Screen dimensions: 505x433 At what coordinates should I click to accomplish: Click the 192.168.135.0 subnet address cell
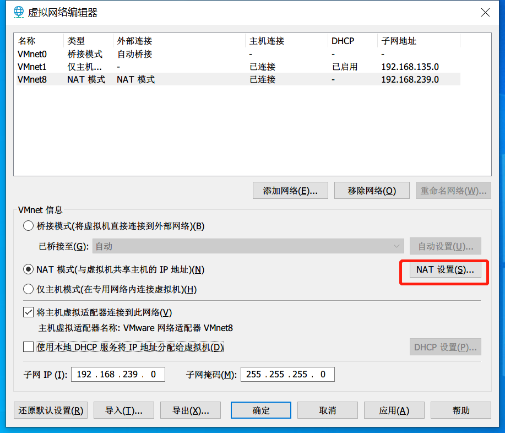(410, 67)
